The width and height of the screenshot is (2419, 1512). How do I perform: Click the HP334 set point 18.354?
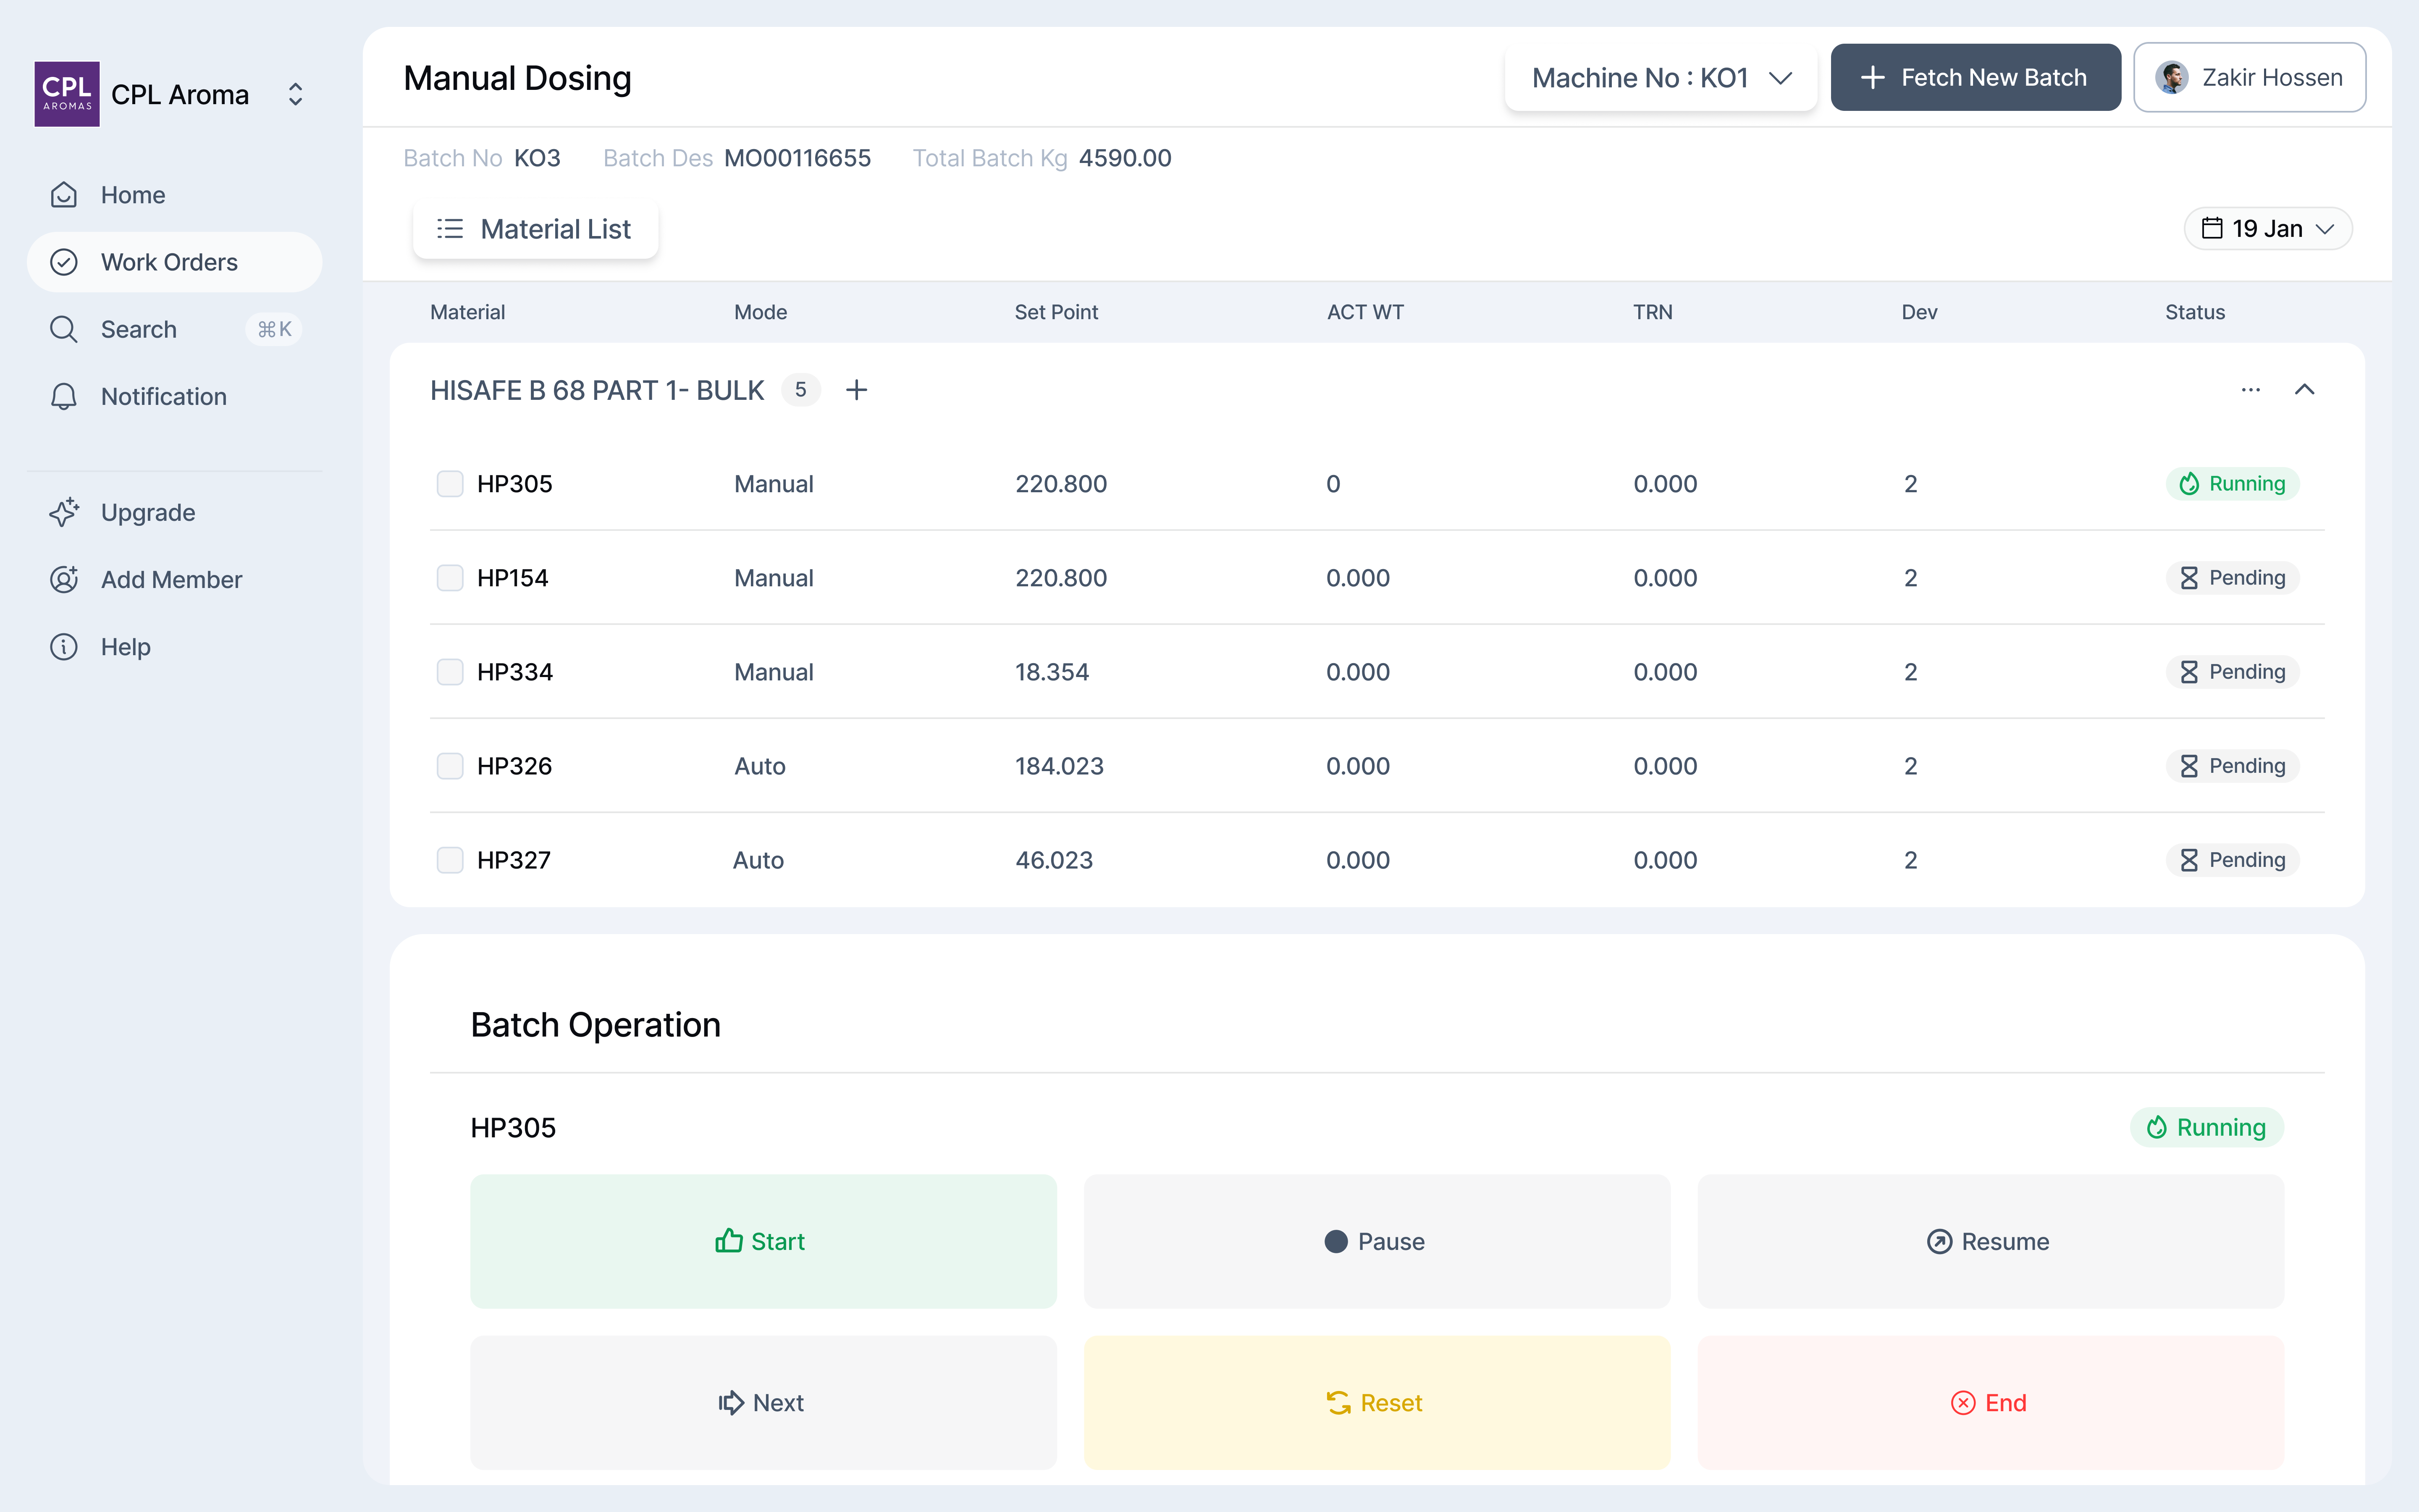point(1052,672)
